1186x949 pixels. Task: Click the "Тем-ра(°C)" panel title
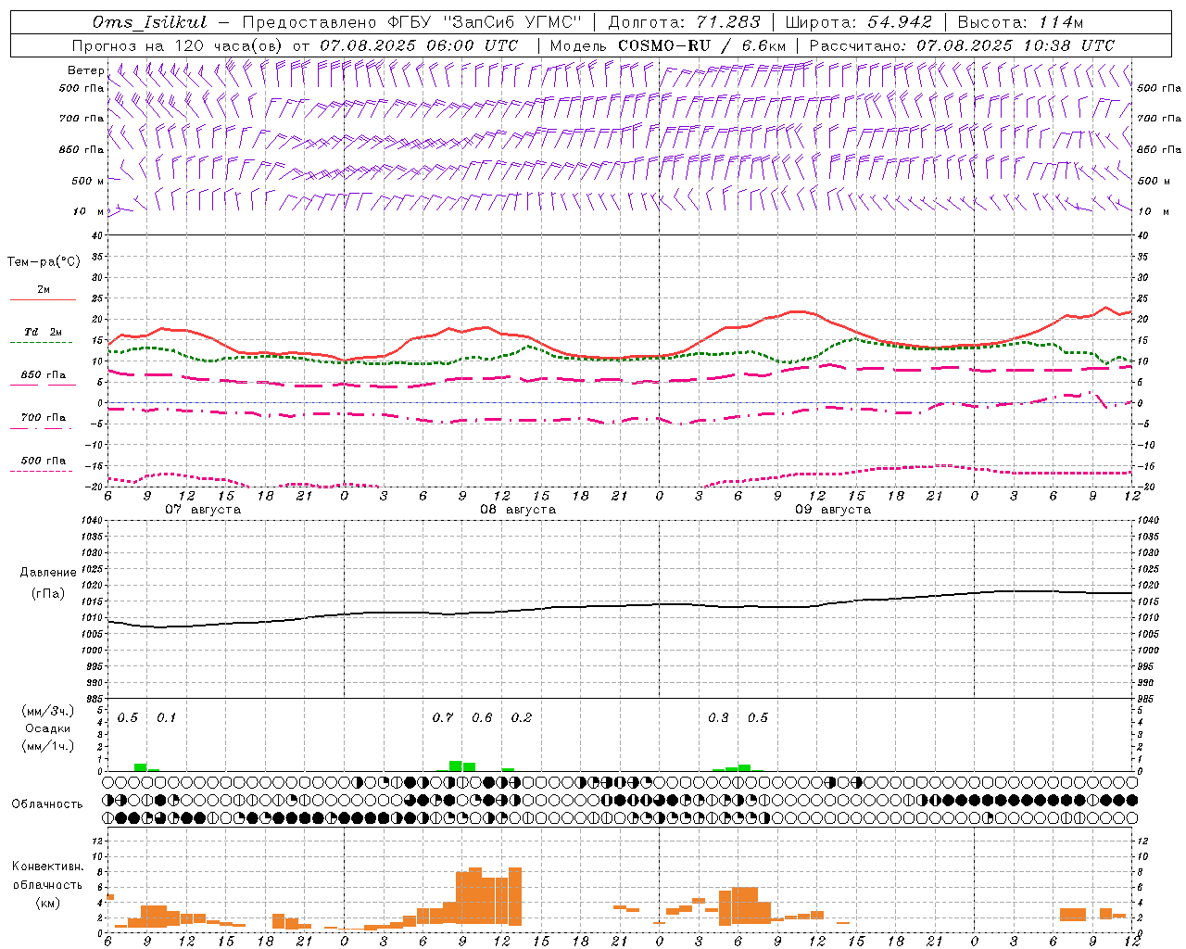pyautogui.click(x=44, y=262)
